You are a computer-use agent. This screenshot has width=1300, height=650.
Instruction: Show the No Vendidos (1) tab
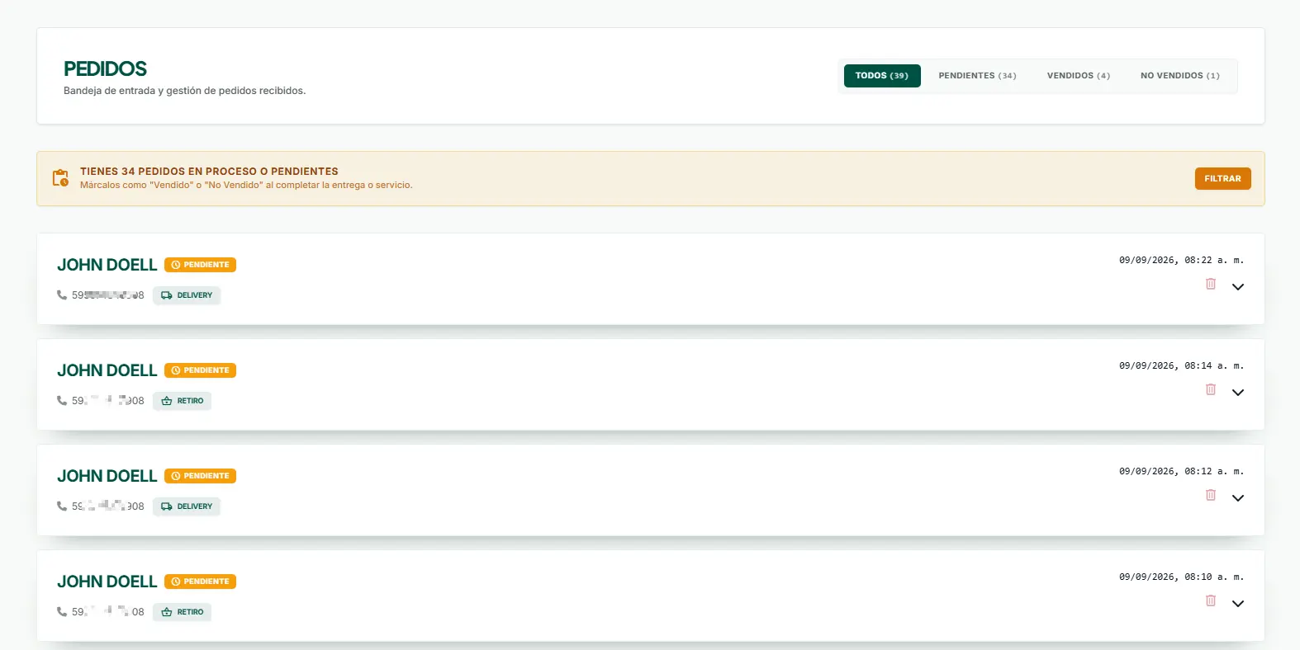[1180, 76]
